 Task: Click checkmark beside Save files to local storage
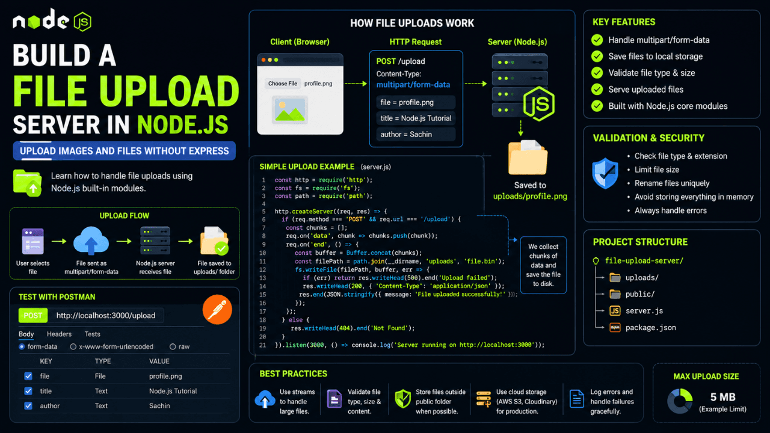click(597, 56)
